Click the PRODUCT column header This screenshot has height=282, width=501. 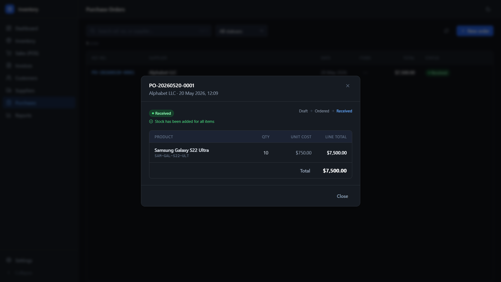point(164,137)
